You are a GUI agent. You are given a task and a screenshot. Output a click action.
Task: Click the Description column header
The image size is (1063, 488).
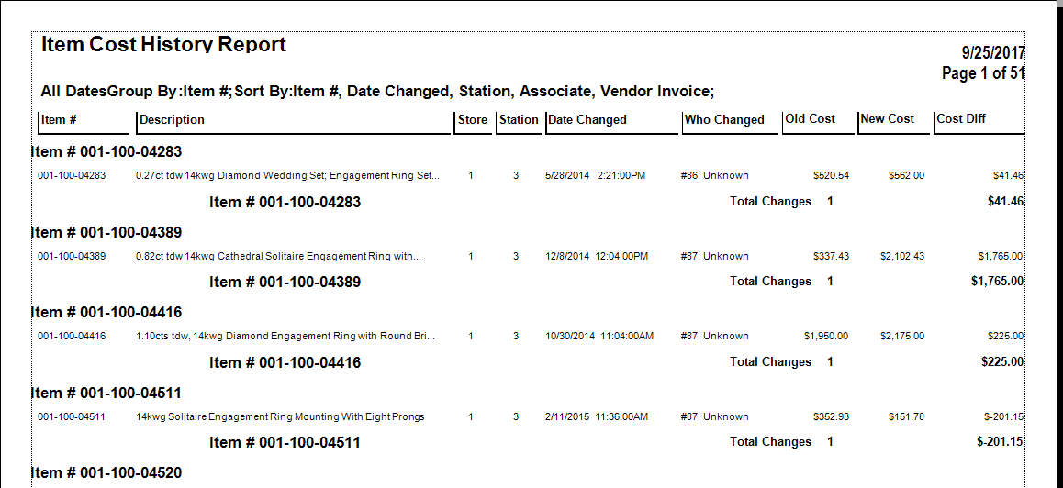(x=172, y=120)
